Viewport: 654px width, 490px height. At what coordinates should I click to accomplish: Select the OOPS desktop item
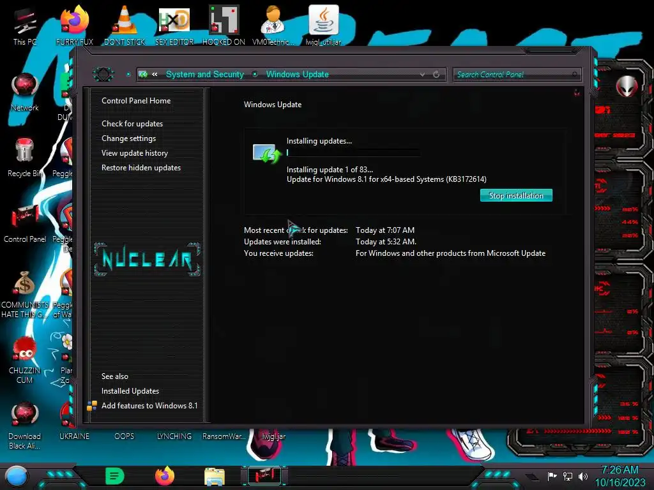[125, 436]
